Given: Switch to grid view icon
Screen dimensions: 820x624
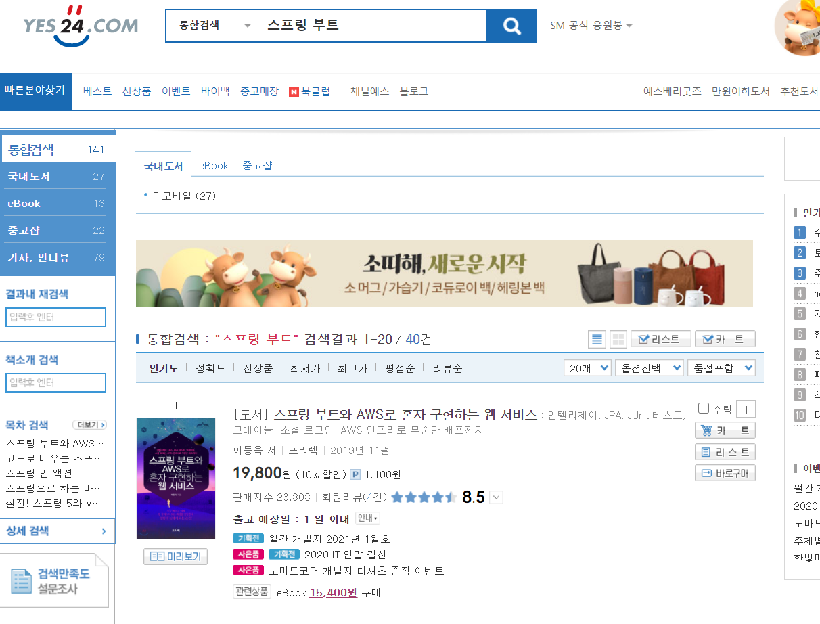Looking at the screenshot, I should [618, 339].
